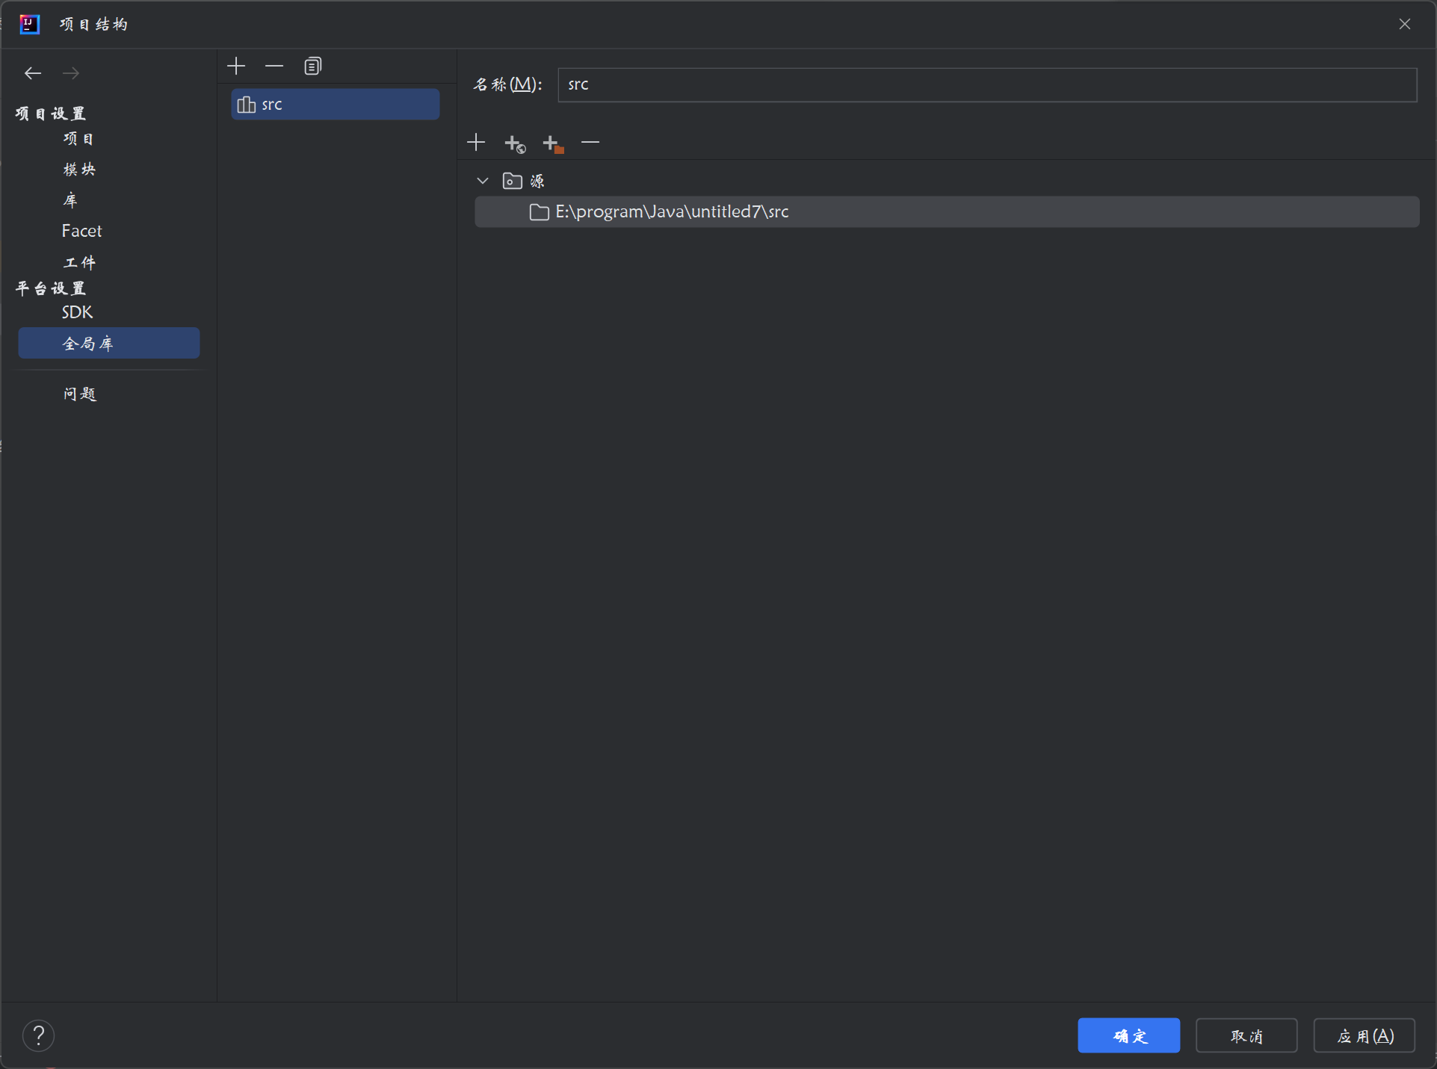The width and height of the screenshot is (1437, 1069).
Task: Open the 库 settings page
Action: pos(70,200)
